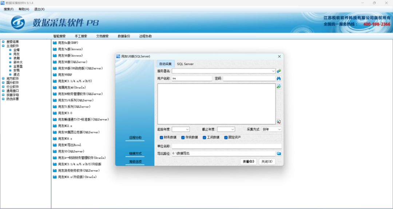The height and width of the screenshot is (209, 393).
Task: Click folder icon of 用友NC2.x
Action: pyautogui.click(x=55, y=126)
